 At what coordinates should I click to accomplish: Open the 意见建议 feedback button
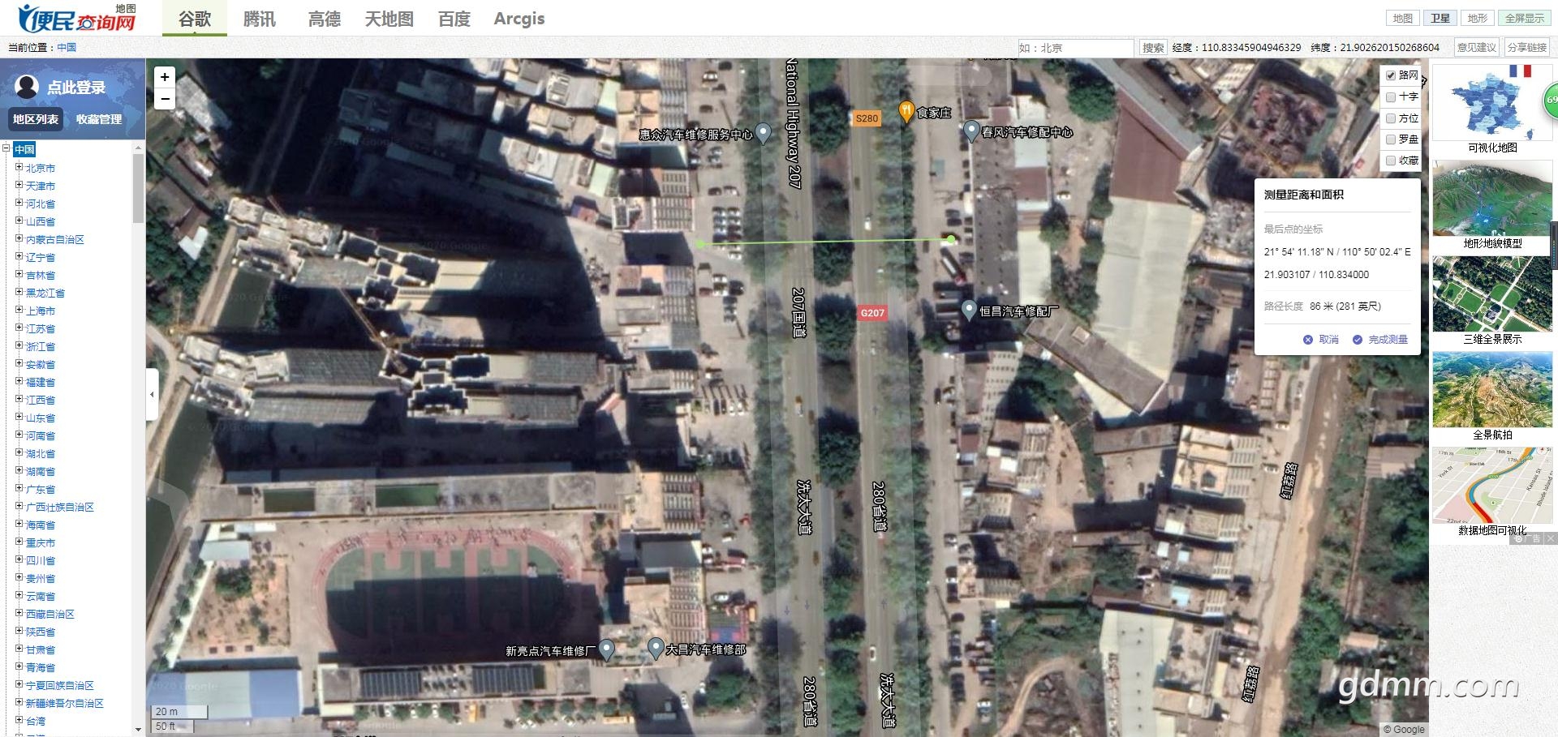1477,48
